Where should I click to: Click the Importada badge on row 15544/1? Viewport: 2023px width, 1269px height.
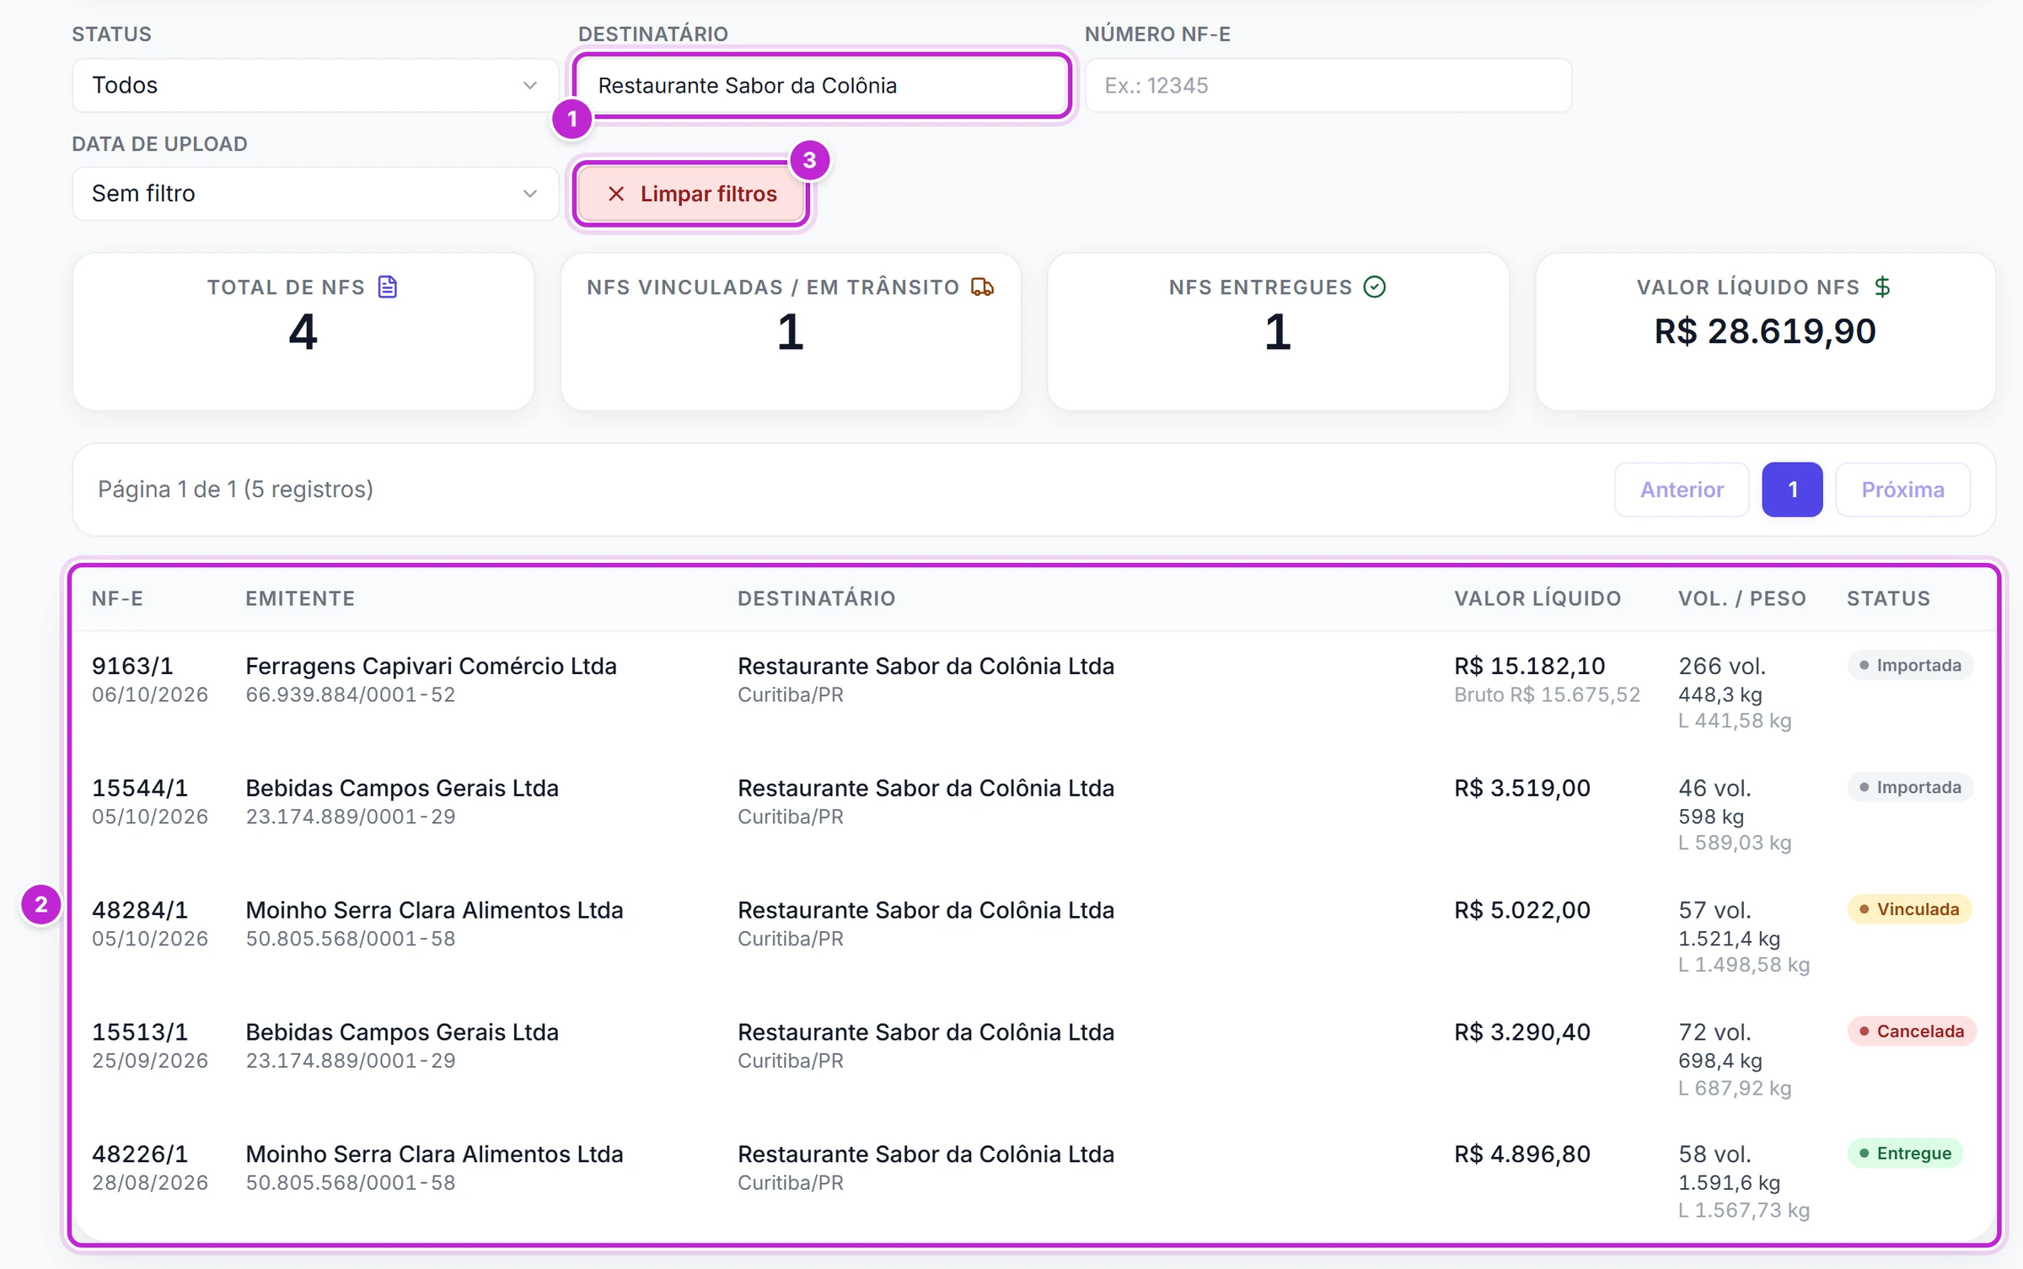pos(1910,788)
